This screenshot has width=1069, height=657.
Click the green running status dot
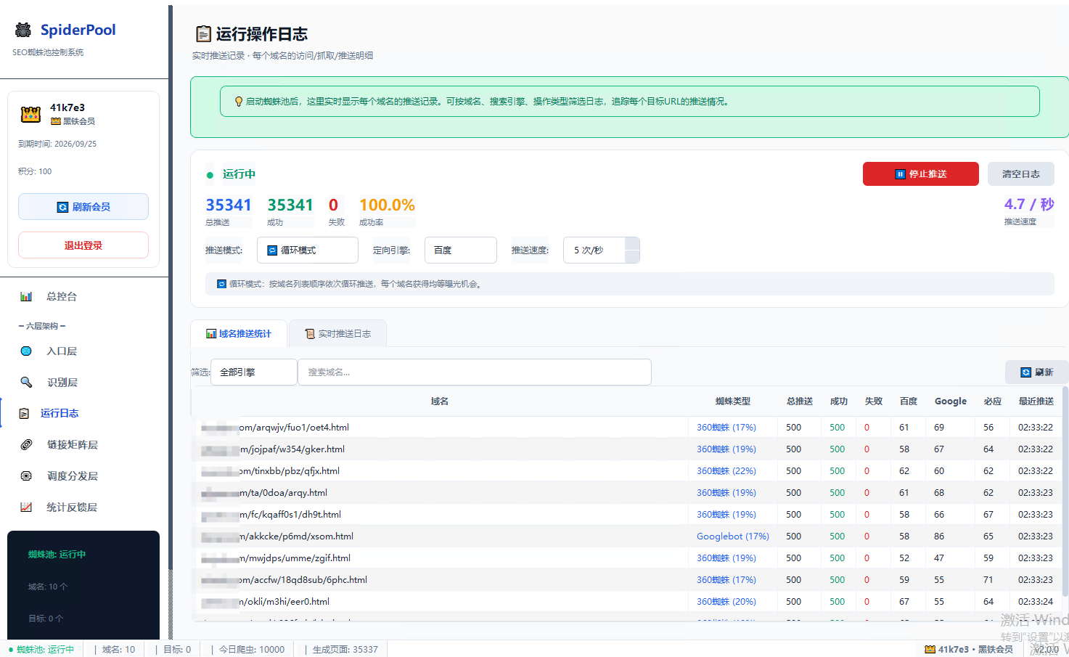point(210,175)
